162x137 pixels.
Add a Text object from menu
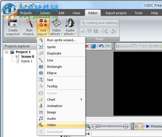[x=61, y=80]
